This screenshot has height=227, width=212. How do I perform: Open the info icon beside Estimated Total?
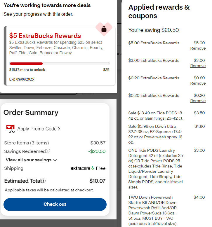[x=44, y=181]
